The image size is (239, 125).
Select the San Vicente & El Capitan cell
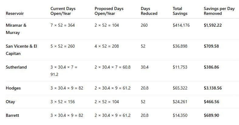pos(21,50)
